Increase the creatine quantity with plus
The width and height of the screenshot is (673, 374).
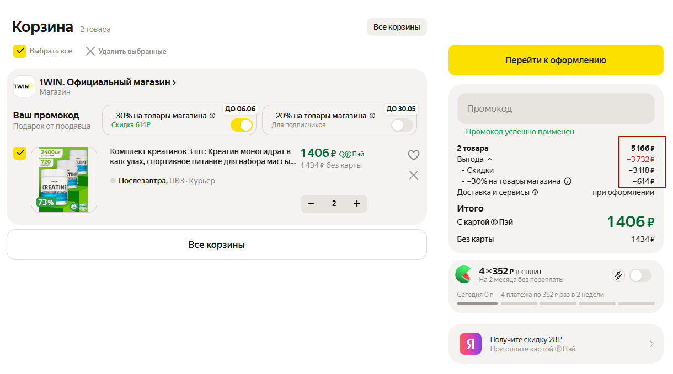click(357, 204)
